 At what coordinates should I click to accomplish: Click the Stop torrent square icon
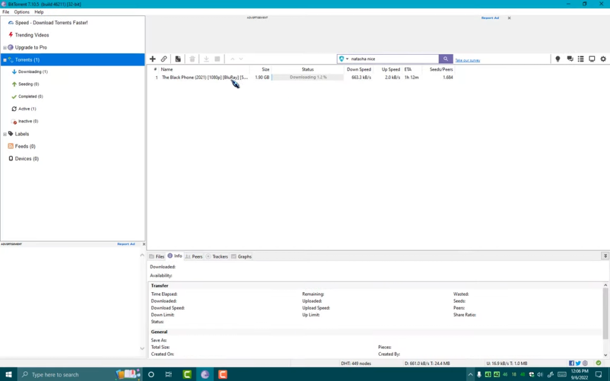point(218,59)
